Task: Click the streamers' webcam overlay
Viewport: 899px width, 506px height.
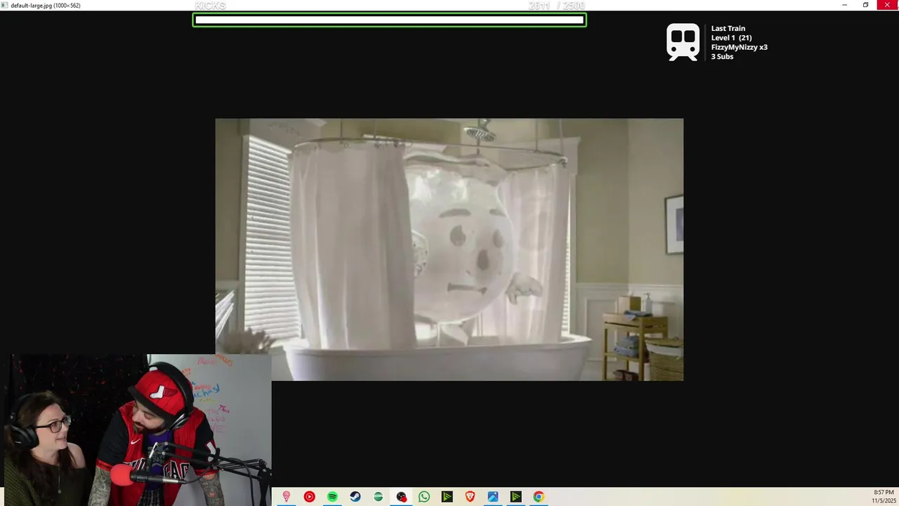Action: [x=138, y=429]
